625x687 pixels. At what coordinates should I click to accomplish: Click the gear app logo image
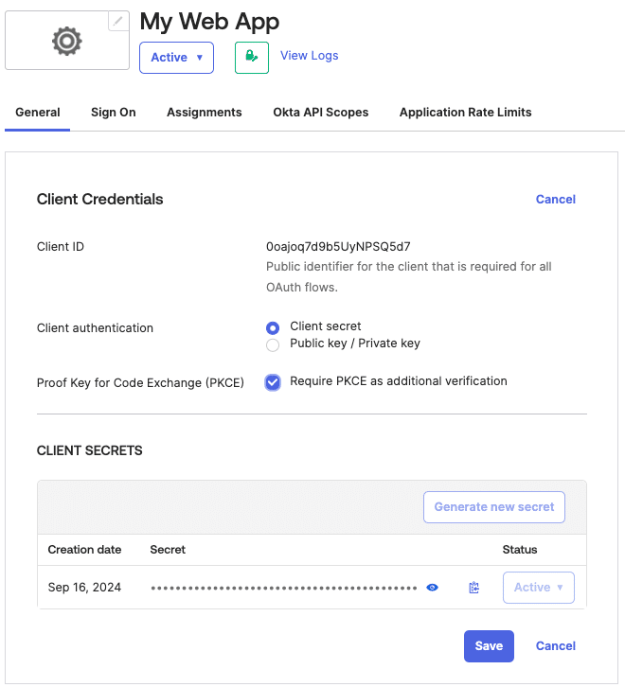[66, 41]
